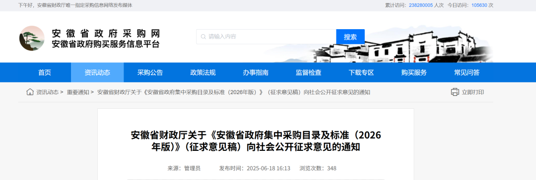This screenshot has width=536, height=180.
Task: Go to 监督检查 section
Action: [x=308, y=72]
